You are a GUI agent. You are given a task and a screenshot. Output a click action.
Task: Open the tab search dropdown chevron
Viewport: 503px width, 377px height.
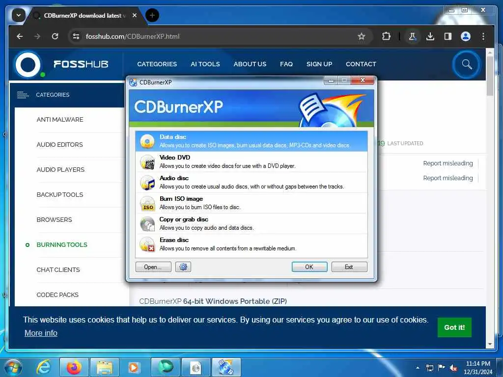(19, 15)
